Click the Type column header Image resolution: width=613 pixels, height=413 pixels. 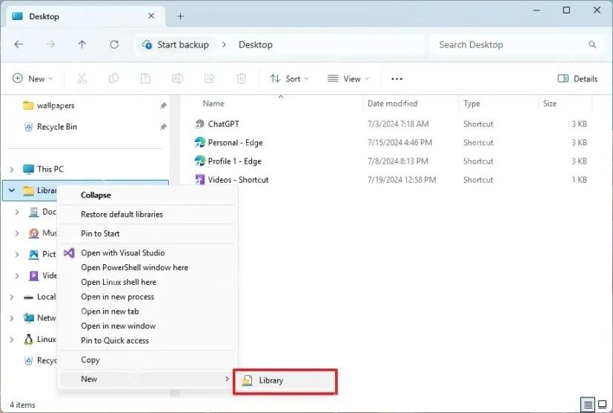472,104
